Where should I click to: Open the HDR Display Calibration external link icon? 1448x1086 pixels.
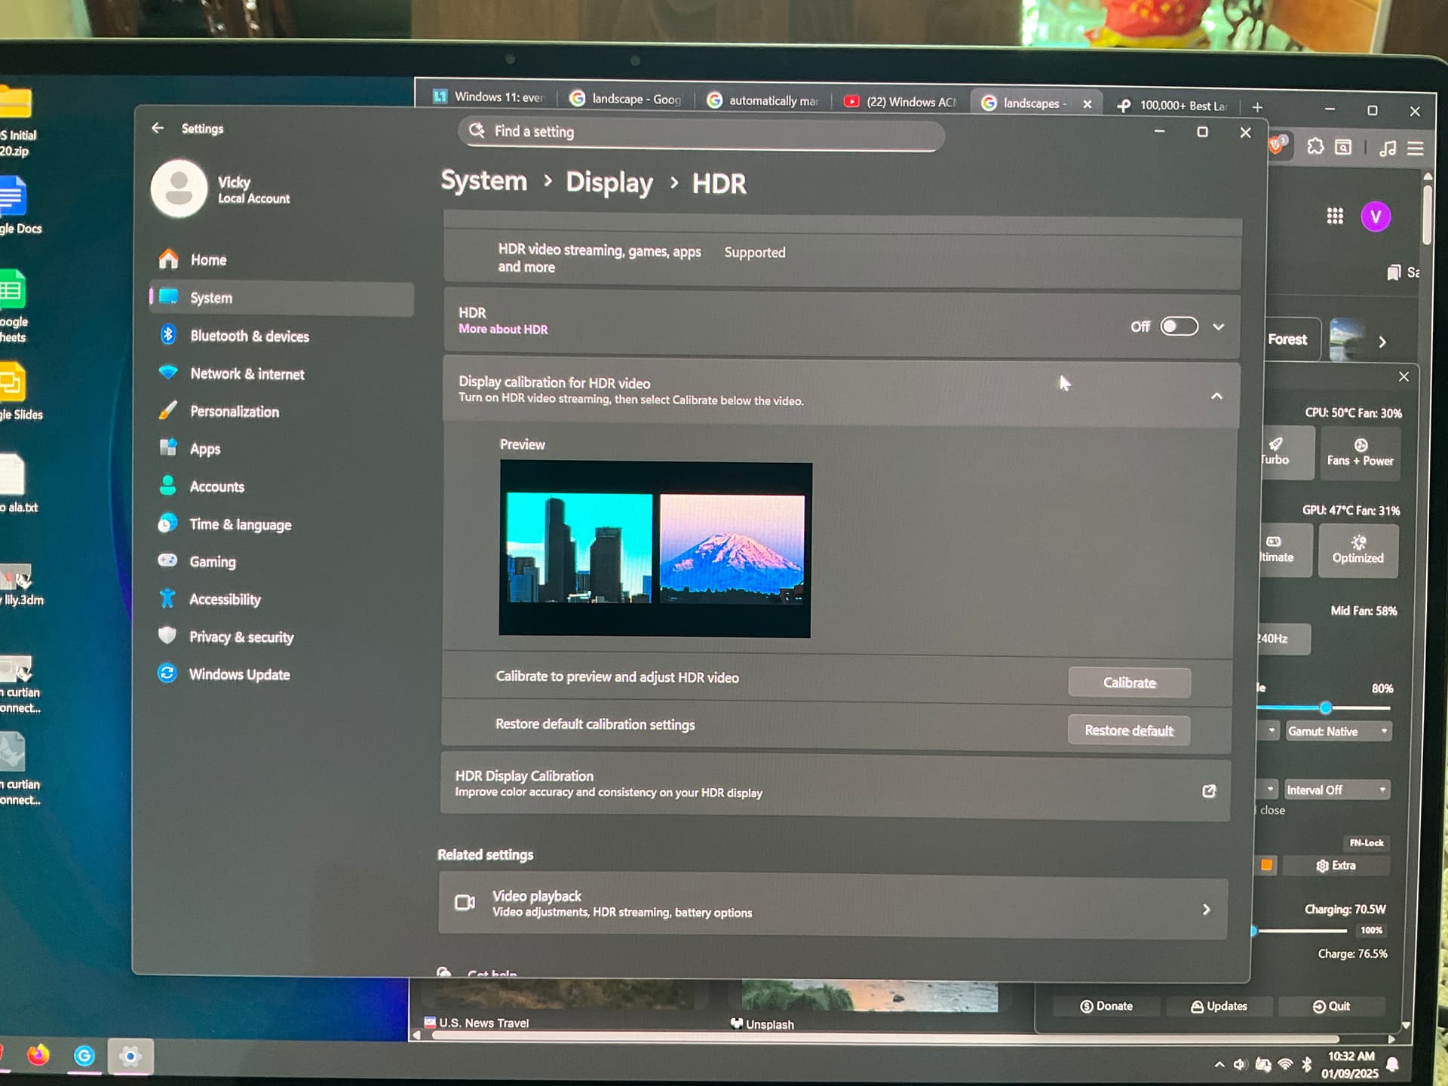coord(1209,791)
